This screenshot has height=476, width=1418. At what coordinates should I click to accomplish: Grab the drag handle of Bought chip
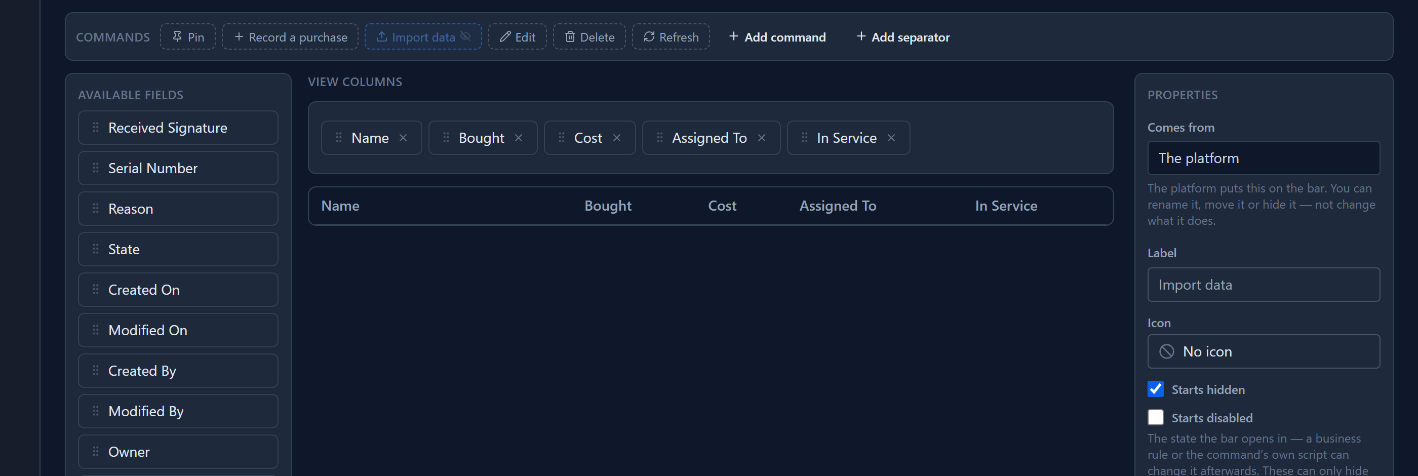[446, 138]
